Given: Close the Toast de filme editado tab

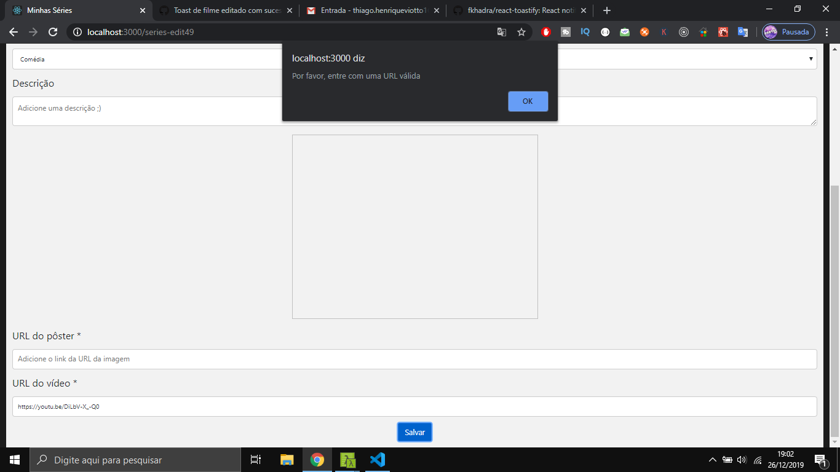Looking at the screenshot, I should (290, 10).
